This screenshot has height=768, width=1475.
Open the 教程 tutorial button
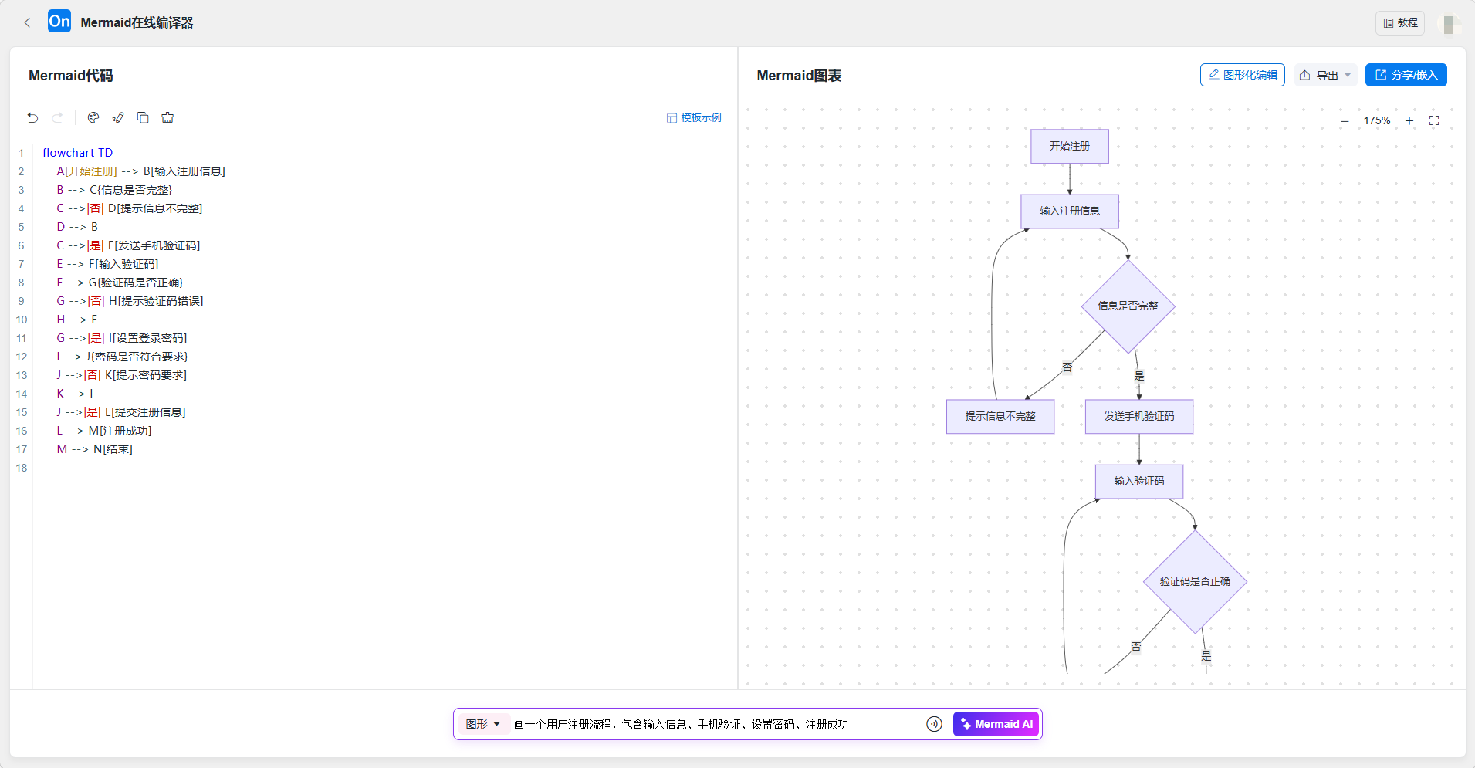click(1400, 22)
